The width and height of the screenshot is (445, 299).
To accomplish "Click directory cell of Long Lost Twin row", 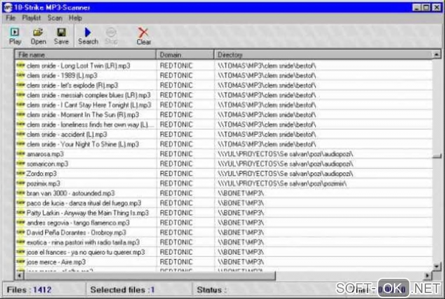I will point(267,66).
